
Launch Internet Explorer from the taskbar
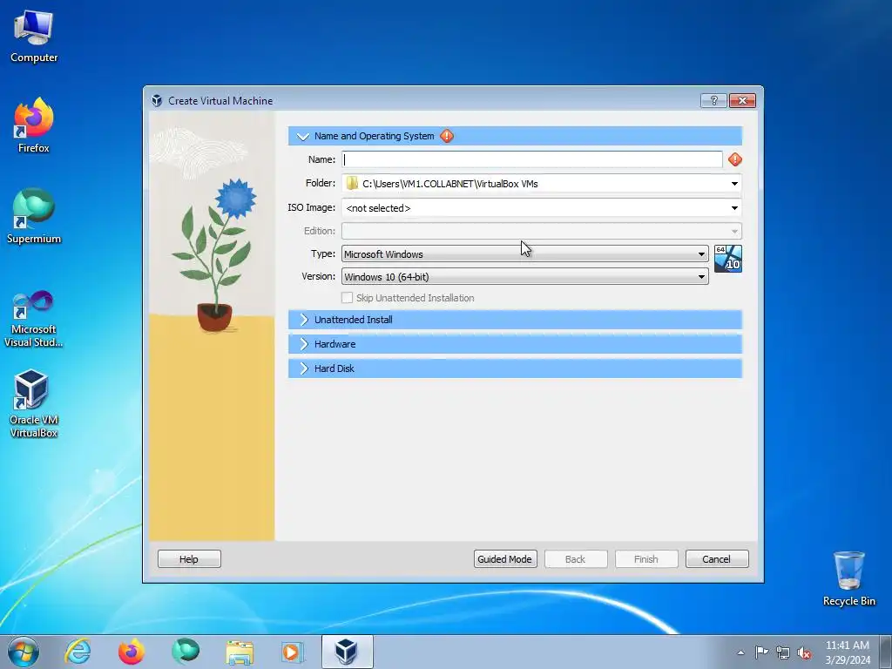[78, 652]
